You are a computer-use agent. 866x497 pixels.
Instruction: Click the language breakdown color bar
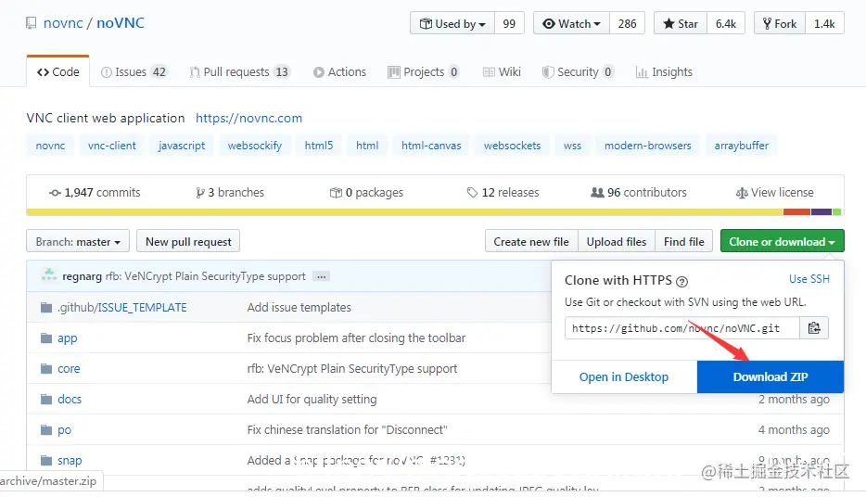tap(434, 212)
